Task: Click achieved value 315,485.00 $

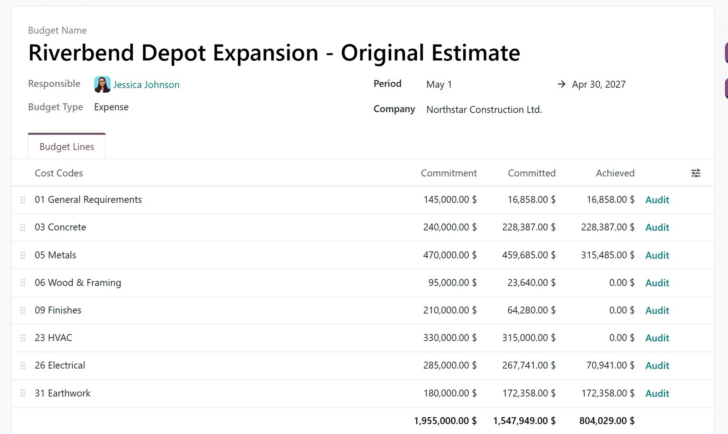Action: coord(607,255)
